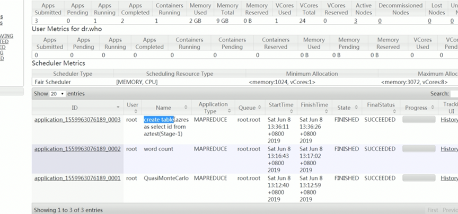Sort applications by Name using sort arrows

186,108
